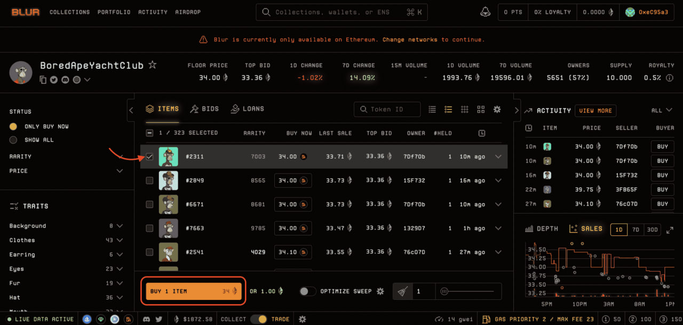683x325 pixels.
Task: Open Blur's Discord from the status bar
Action: (x=147, y=319)
